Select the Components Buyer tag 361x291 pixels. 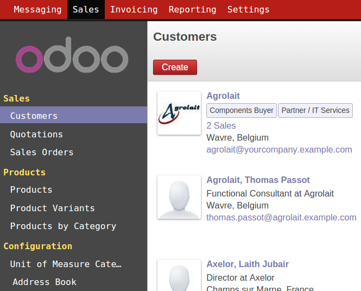(242, 111)
